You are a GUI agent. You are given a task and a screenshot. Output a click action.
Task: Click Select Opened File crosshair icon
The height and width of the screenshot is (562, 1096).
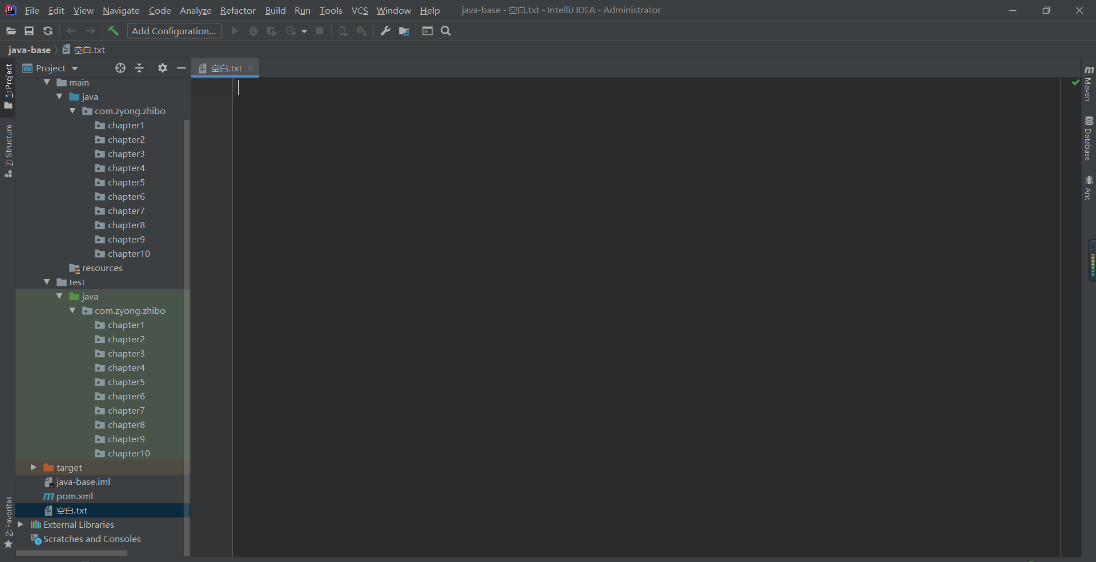[120, 68]
